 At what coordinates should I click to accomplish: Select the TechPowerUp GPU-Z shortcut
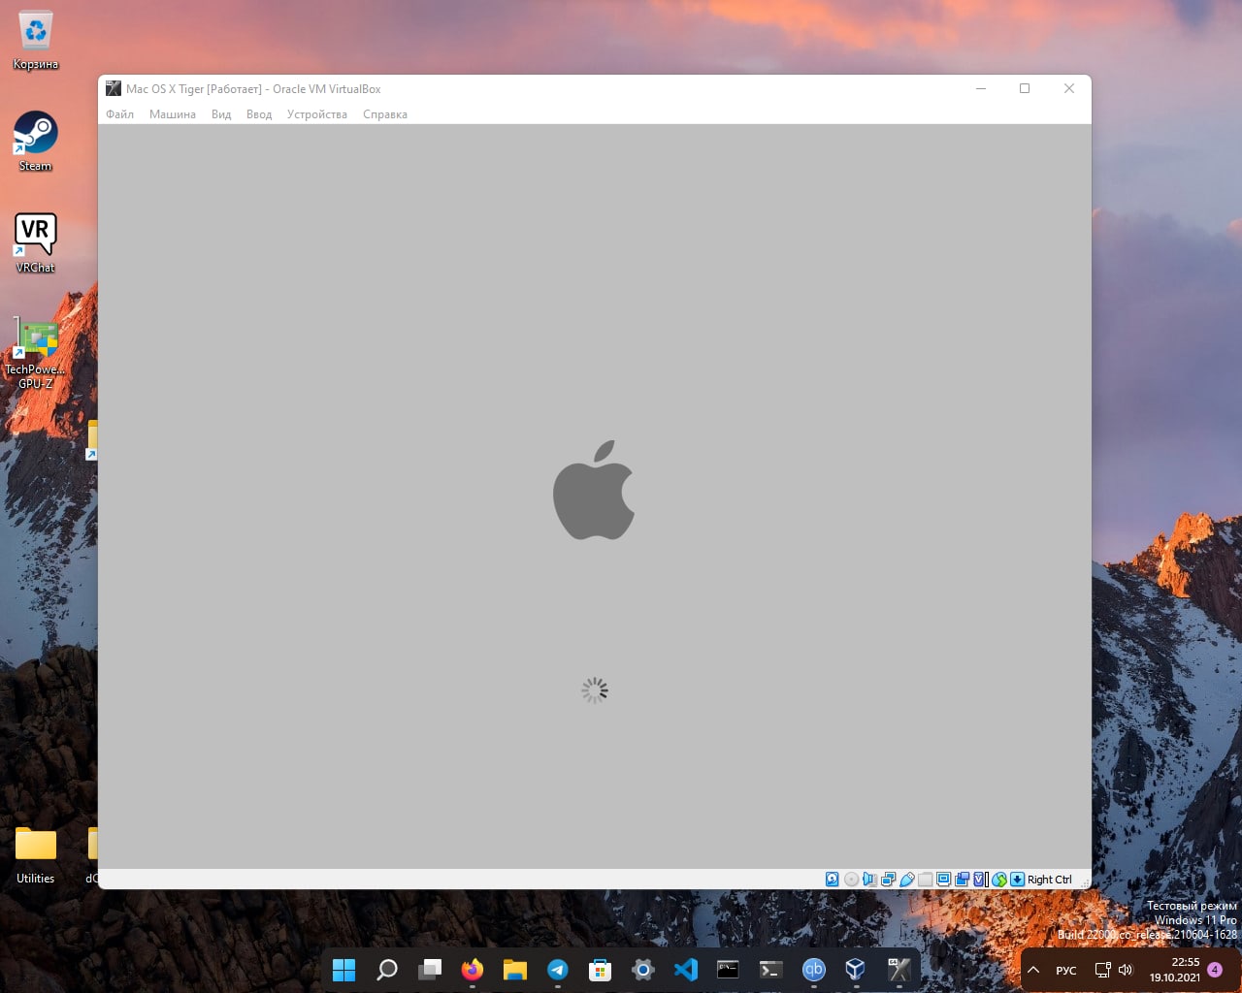[36, 351]
